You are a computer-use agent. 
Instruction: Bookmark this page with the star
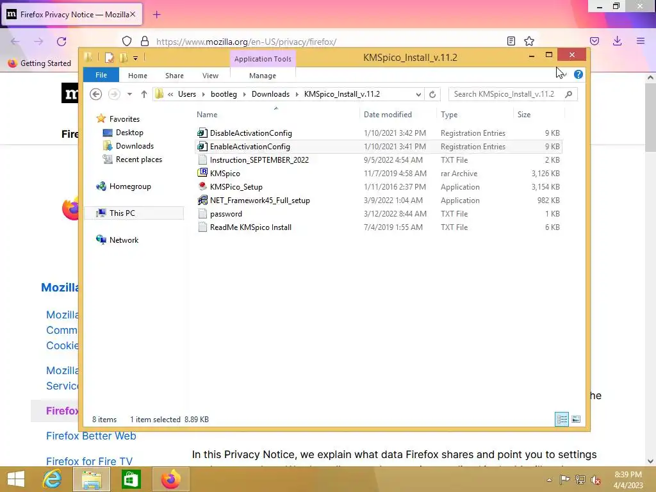tap(529, 41)
